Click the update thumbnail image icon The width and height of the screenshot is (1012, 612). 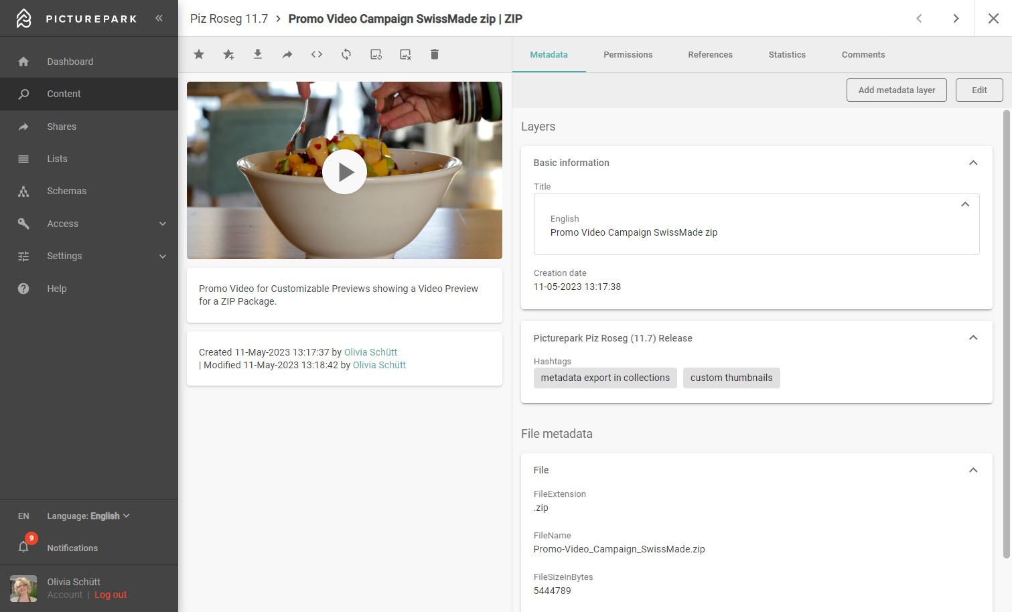pos(376,54)
